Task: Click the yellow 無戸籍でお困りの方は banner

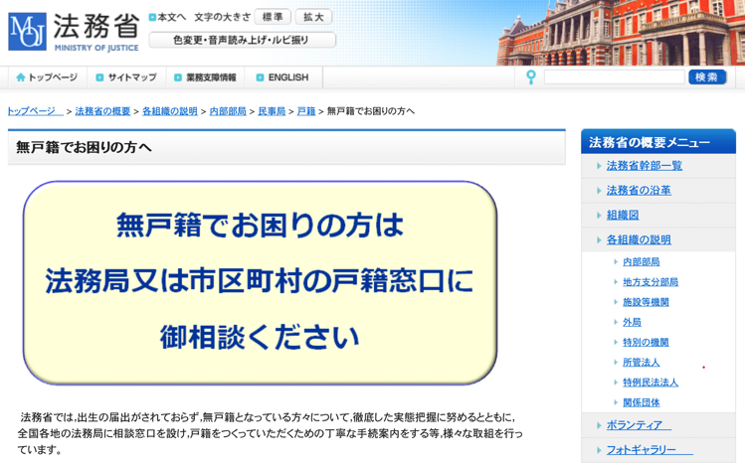Action: point(261,282)
